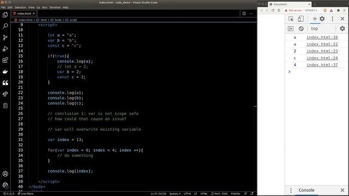
Task: Click Port: 5502 live server status
Action: [219, 194]
